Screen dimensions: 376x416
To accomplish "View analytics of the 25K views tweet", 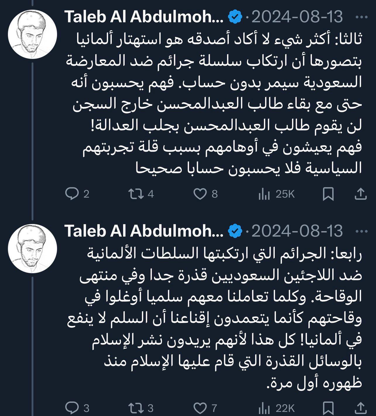I will (264, 194).
